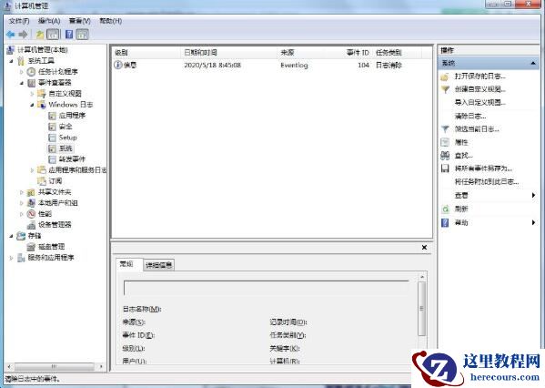The image size is (545, 388).
Task: Open the Setup log
Action: 67,138
